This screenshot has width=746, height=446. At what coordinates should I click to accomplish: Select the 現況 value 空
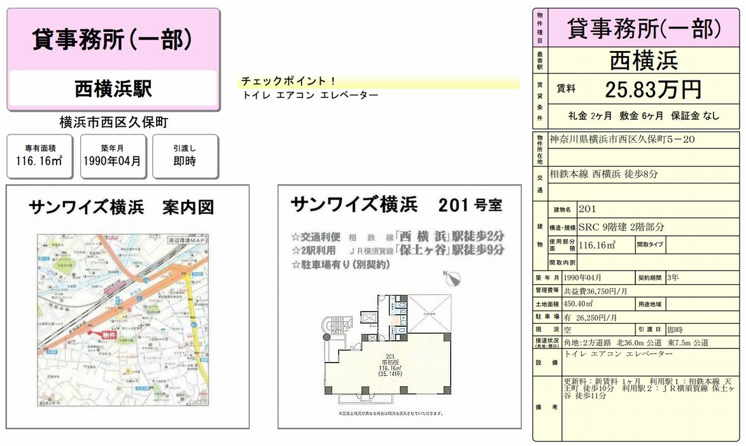(x=567, y=330)
